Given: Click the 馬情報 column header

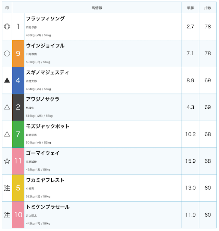Looking at the screenshot, I should pyautogui.click(x=97, y=8).
